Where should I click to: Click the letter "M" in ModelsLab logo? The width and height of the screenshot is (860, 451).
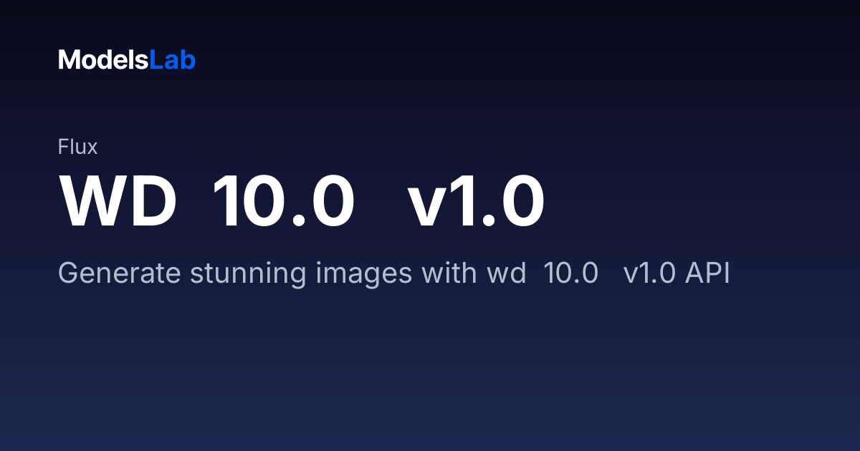(x=67, y=60)
